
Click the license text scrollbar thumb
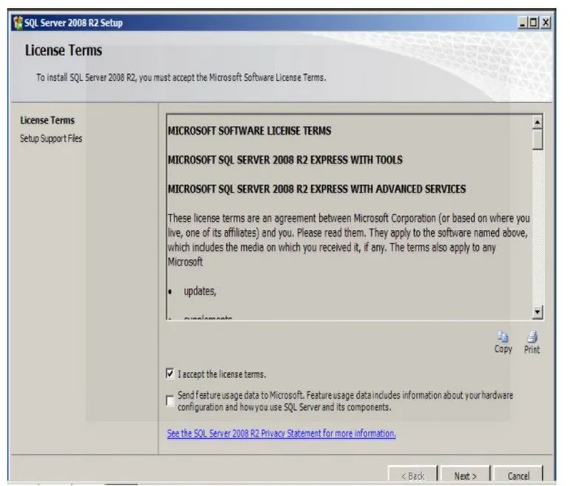(537, 139)
